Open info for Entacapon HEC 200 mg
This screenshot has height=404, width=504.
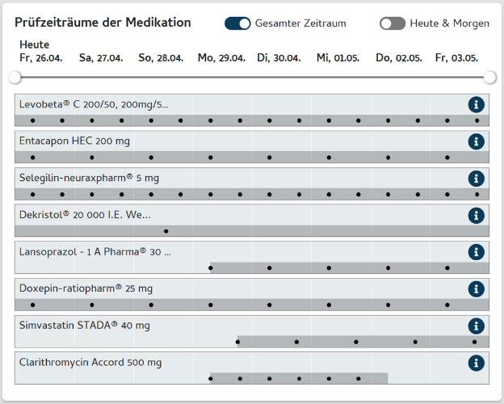click(x=476, y=141)
